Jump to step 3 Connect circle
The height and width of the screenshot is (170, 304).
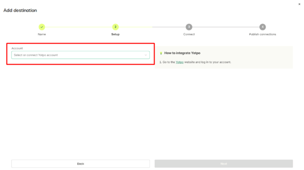coord(189,27)
